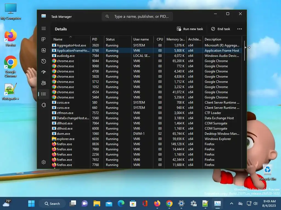The width and height of the screenshot is (281, 210).
Task: Open the Task Manager hamburger navigation menu
Action: pos(44,28)
